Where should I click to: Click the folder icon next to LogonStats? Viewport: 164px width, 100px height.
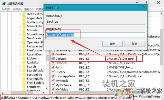(24, 18)
